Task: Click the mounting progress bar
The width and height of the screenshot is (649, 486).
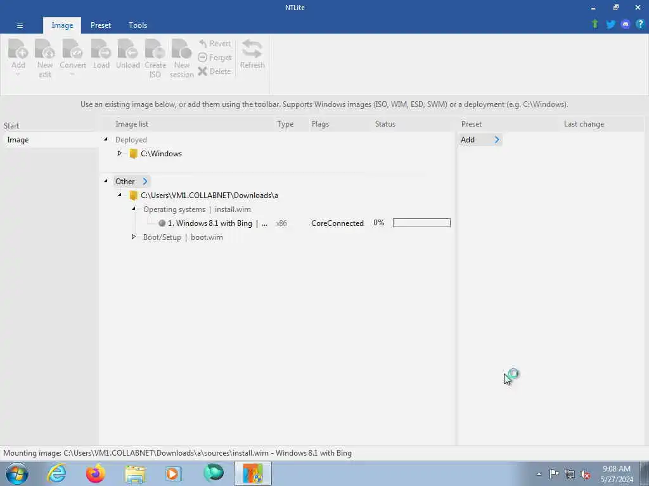Action: point(421,223)
